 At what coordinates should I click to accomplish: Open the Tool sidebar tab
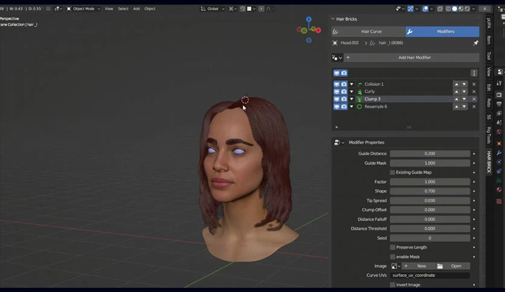489,56
